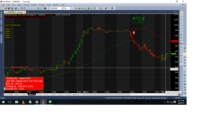Click the Save All icon

tap(12, 8)
